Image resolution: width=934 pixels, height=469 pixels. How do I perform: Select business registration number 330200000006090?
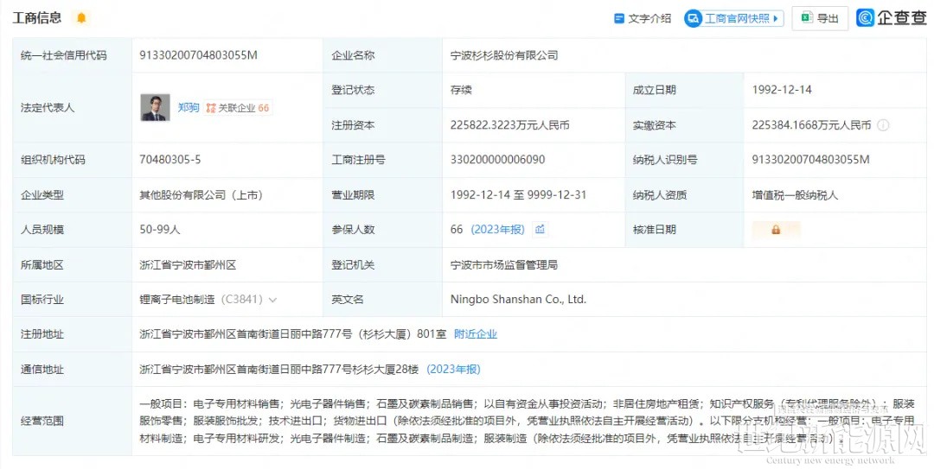497,160
